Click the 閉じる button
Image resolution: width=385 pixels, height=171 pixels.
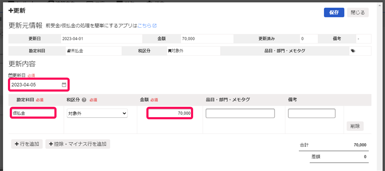tap(358, 12)
